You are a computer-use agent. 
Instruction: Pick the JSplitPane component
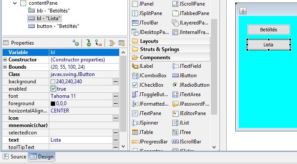coord(147,13)
